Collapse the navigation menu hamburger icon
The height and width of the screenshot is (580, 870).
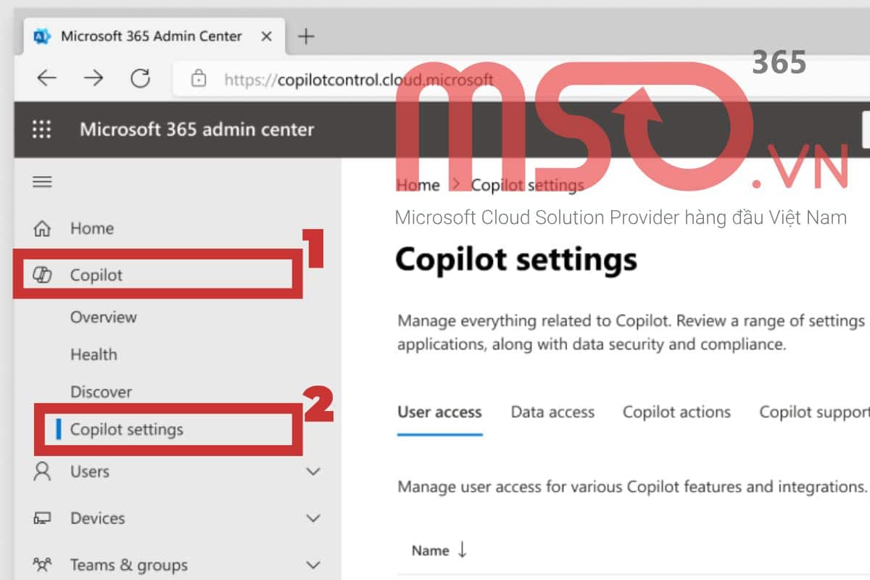pos(43,182)
